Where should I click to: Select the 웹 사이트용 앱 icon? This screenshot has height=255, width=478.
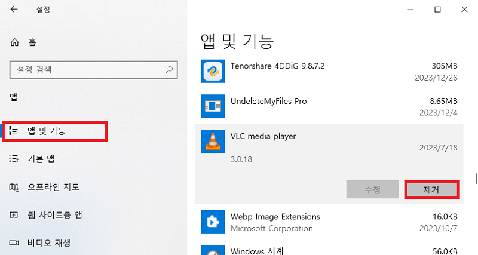[14, 215]
